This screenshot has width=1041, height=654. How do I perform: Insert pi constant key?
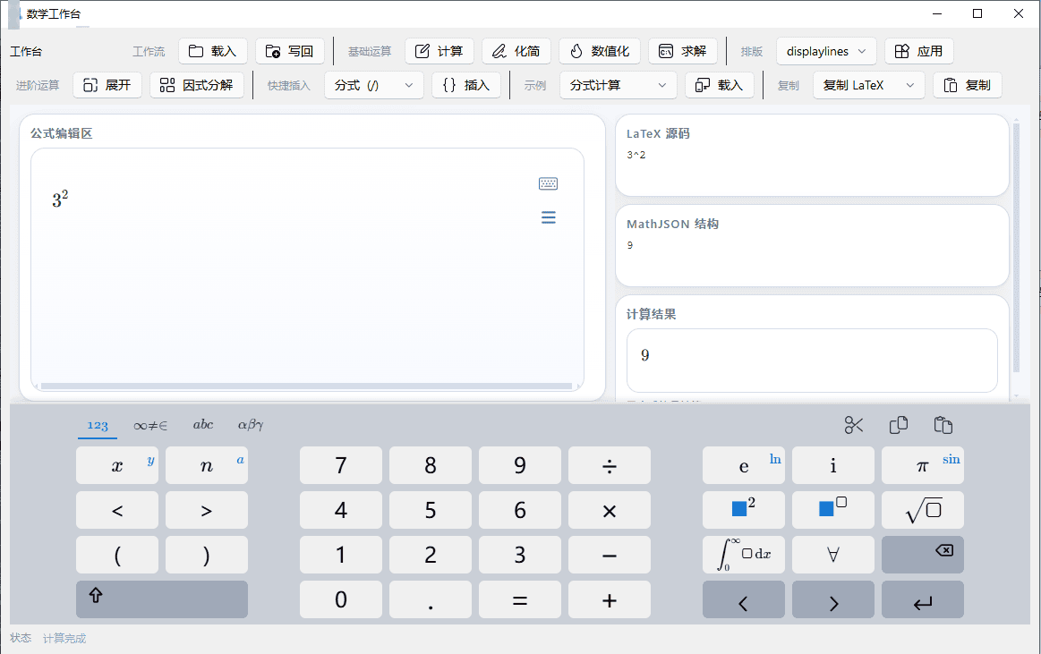tap(922, 465)
